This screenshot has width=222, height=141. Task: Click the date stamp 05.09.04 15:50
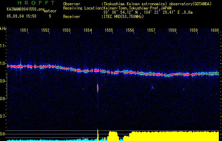(21, 16)
